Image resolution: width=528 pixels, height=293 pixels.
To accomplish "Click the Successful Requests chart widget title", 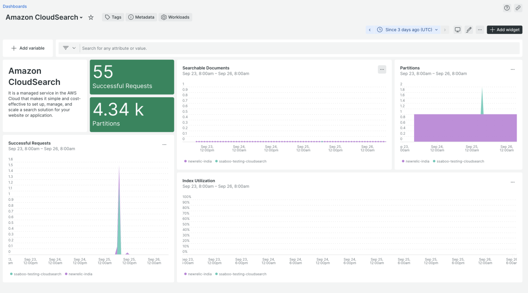I will click(x=29, y=143).
